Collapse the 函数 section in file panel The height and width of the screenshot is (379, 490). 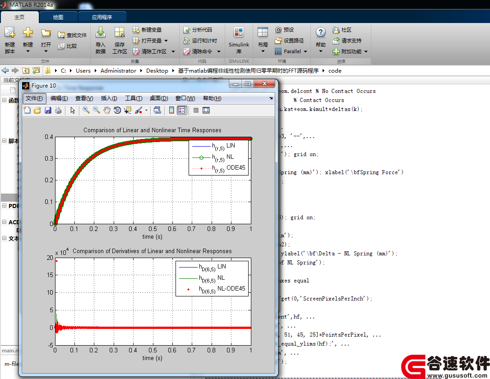[x=5, y=100]
